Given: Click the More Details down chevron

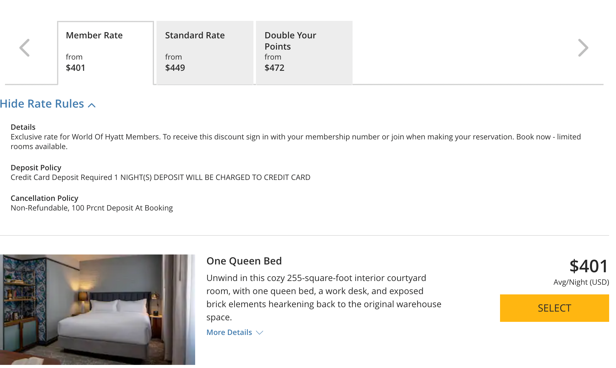Looking at the screenshot, I should pyautogui.click(x=259, y=333).
